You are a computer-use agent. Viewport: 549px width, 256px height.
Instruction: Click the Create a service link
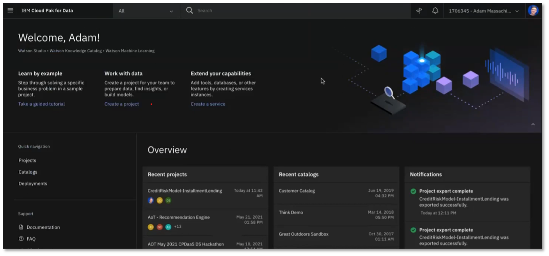(x=208, y=104)
